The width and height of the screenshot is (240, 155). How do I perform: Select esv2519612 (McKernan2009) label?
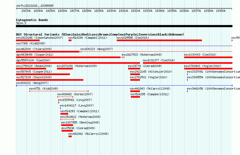click(80, 117)
